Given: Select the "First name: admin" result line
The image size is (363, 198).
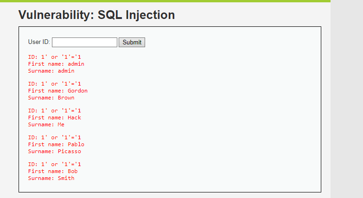Looking at the screenshot, I should (x=56, y=64).
